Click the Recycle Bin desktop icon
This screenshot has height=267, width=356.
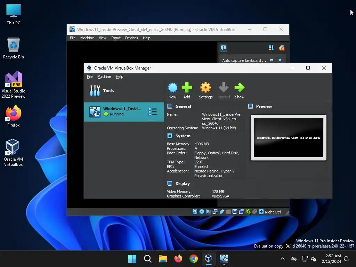point(14,48)
